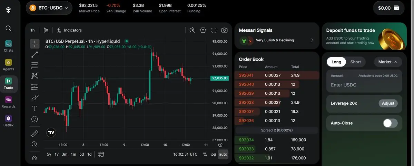Switch chart to fullscreen mode
The width and height of the screenshot is (414, 166).
(x=214, y=30)
